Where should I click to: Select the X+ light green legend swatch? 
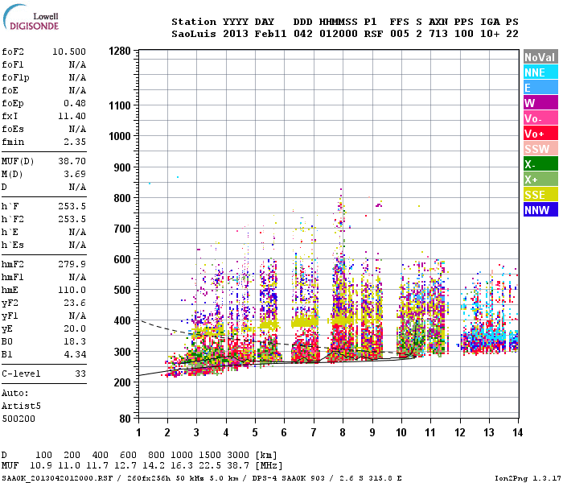pyautogui.click(x=540, y=180)
